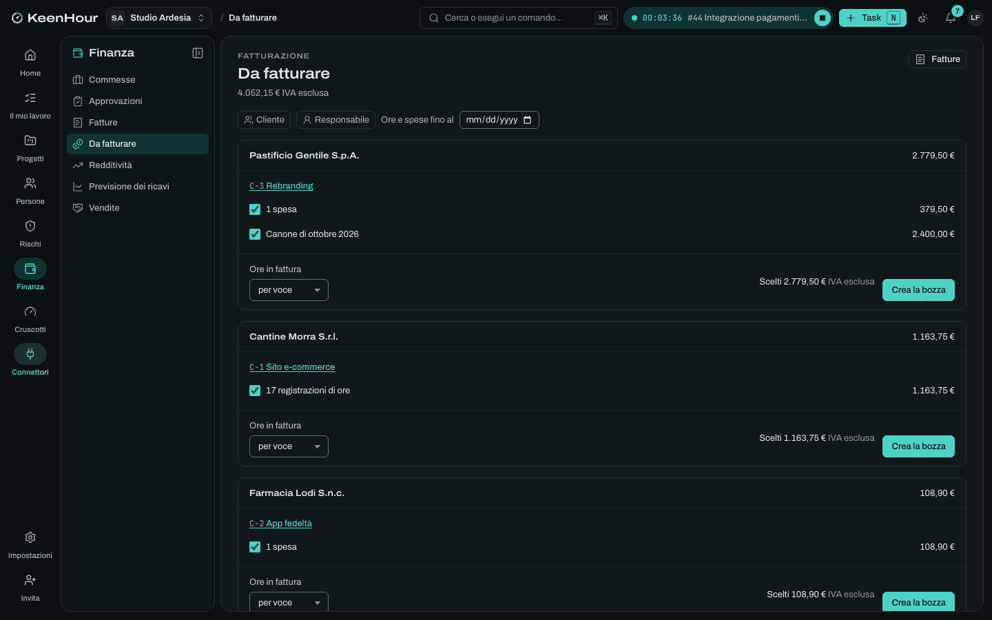
Task: Open the Rischi shield icon
Action: pos(30,226)
